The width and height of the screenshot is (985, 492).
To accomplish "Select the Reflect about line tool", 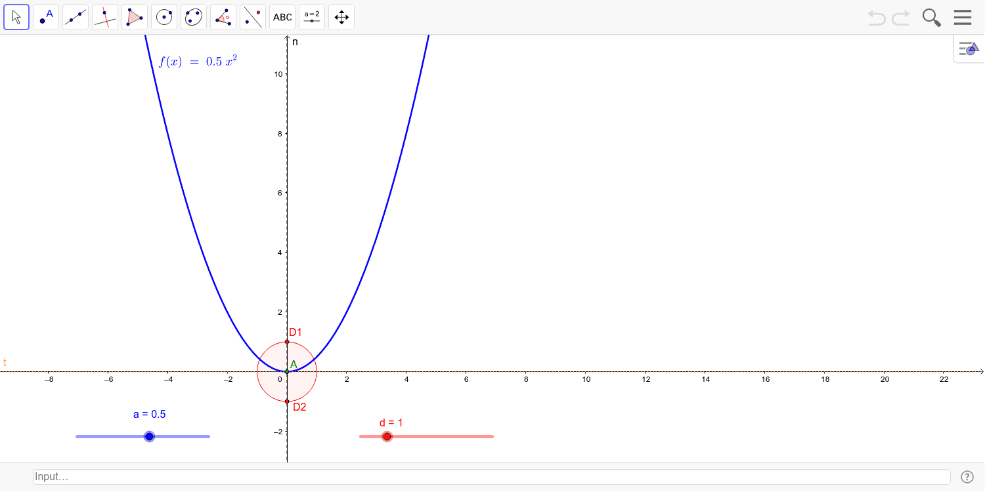I will click(x=253, y=17).
